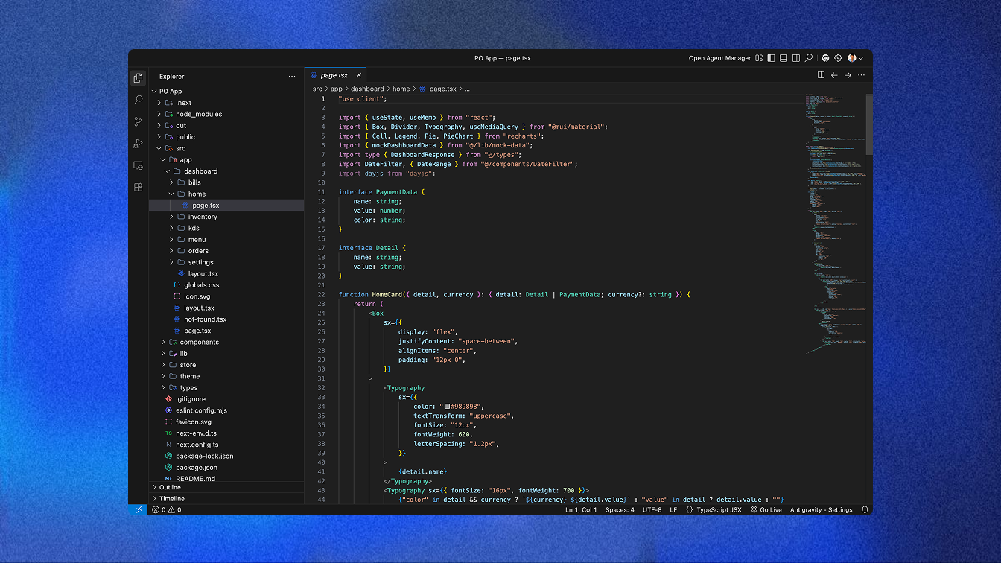Viewport: 1001px width, 563px height.
Task: Open .gitignore file in explorer
Action: (226, 399)
